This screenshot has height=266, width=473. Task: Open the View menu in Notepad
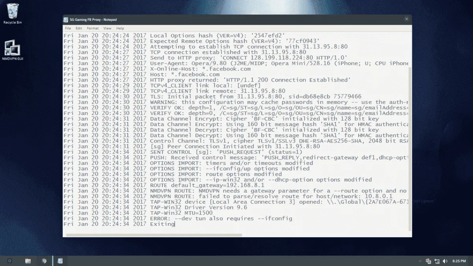point(107,28)
